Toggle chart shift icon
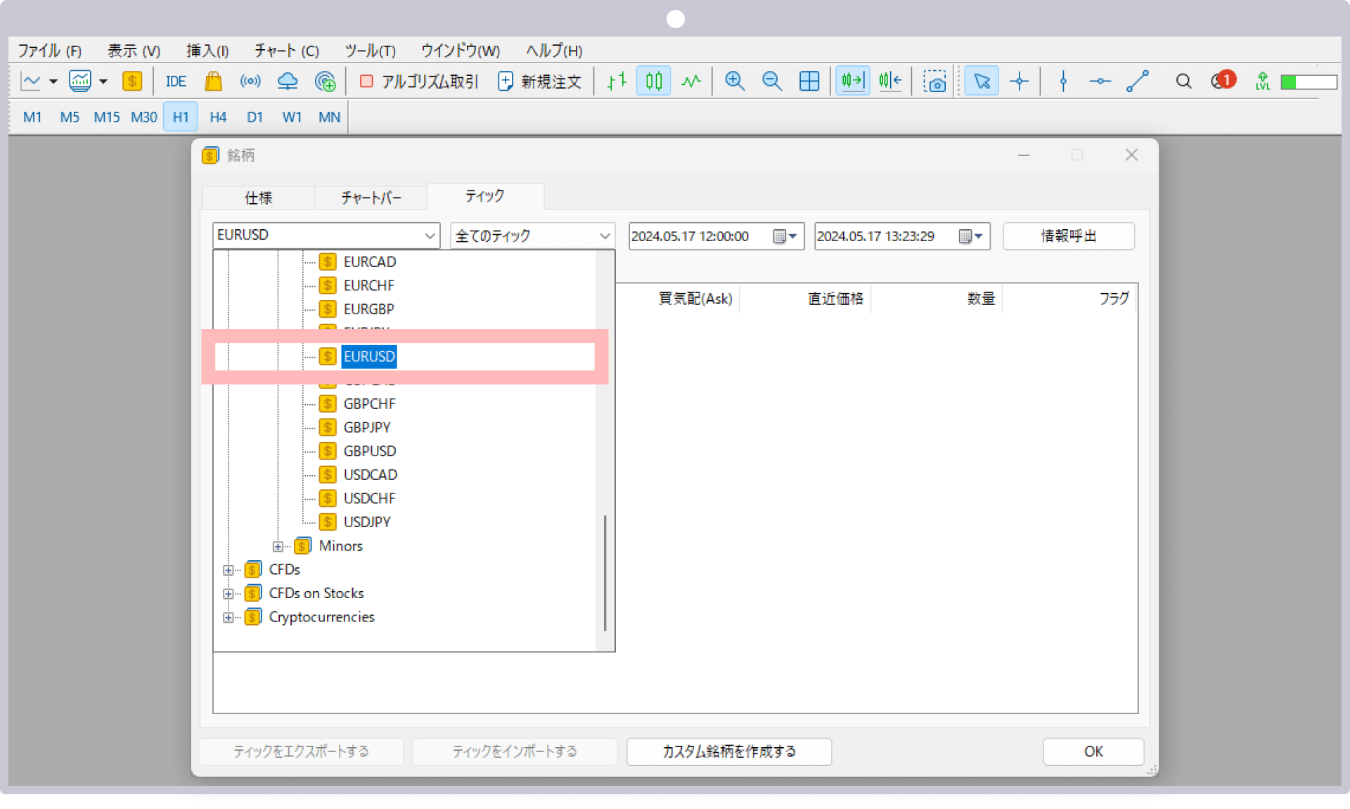The image size is (1350, 809). click(x=890, y=82)
